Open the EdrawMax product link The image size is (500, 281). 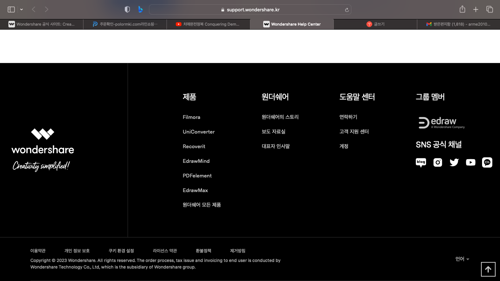[x=195, y=190]
